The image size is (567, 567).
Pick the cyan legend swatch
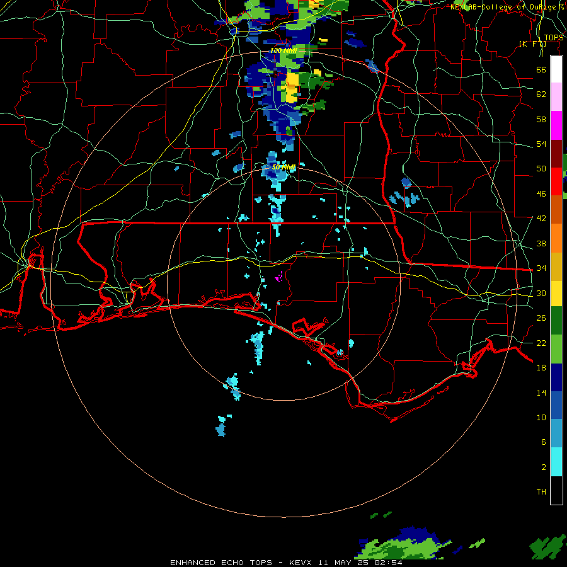tap(556, 462)
